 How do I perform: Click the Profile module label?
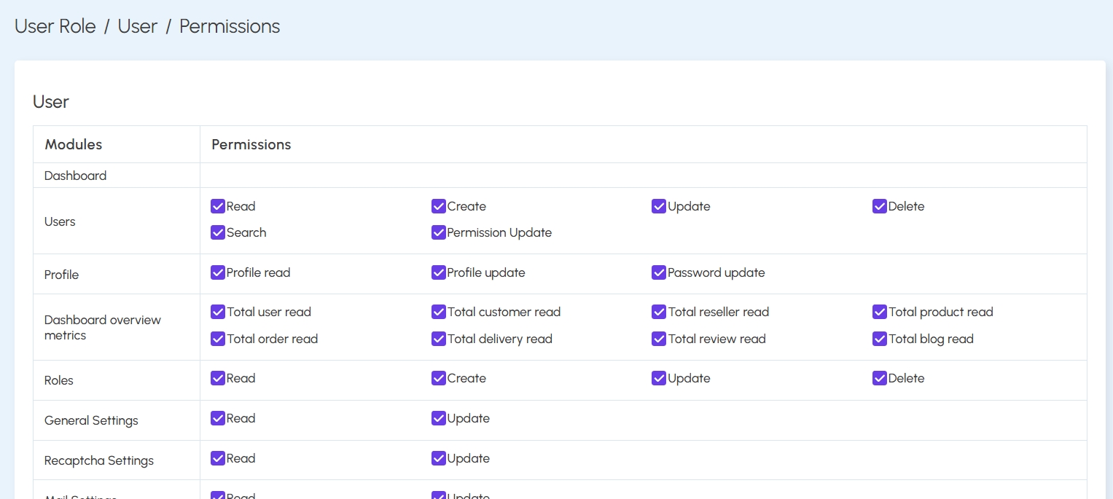pos(61,275)
